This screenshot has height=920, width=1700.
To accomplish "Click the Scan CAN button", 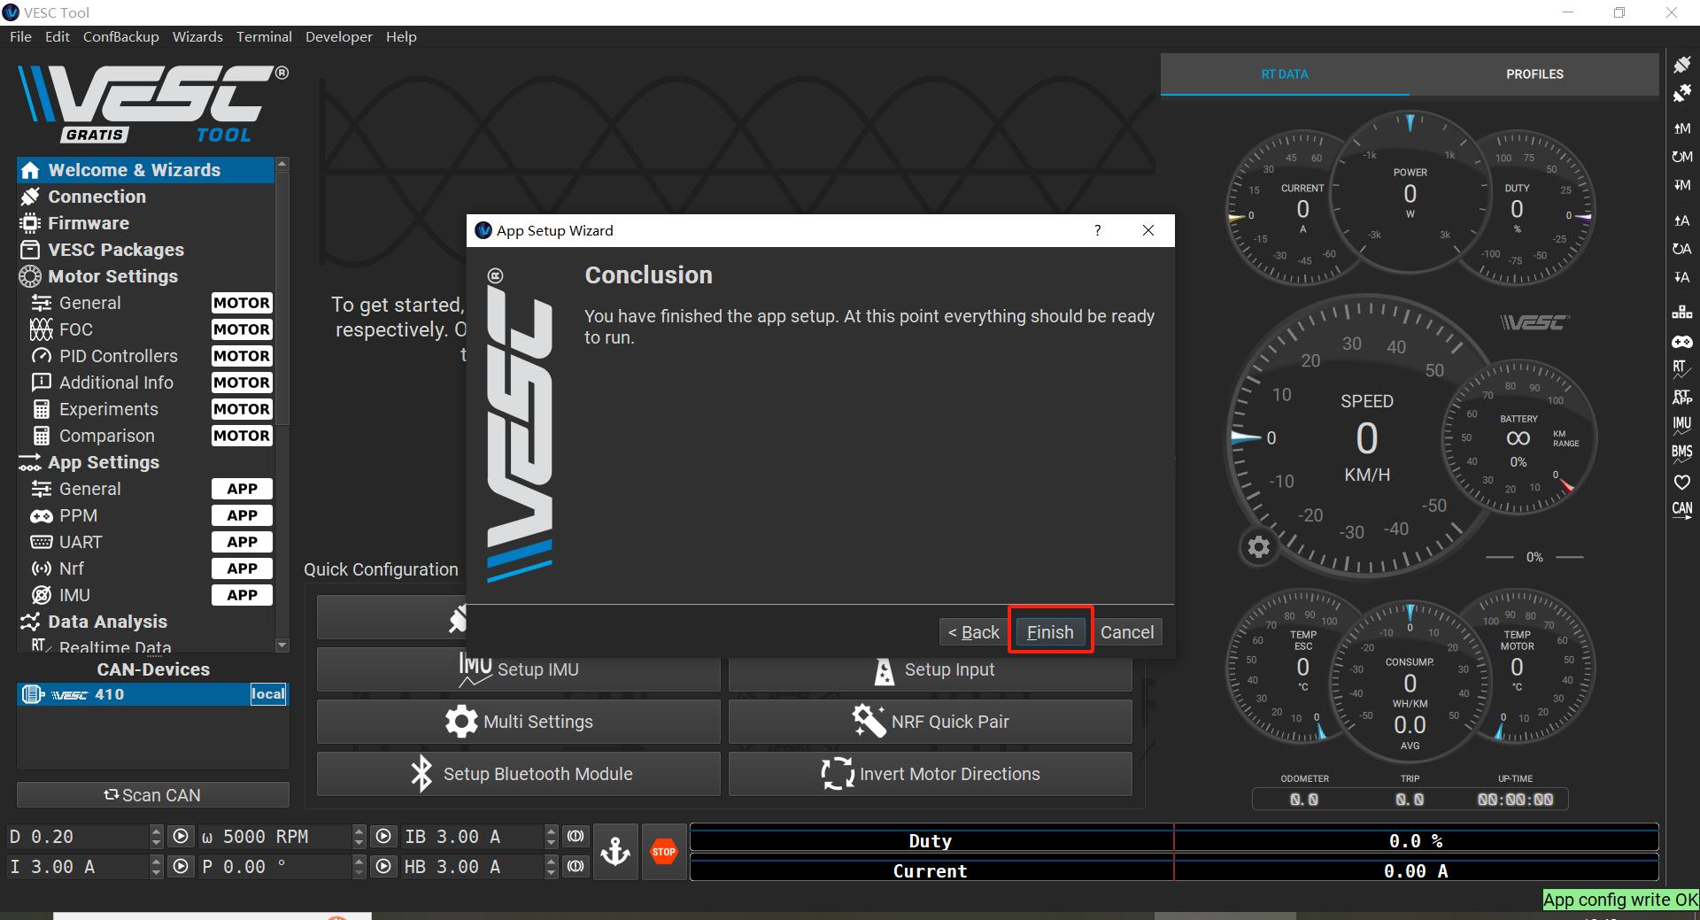I will click(x=153, y=795).
